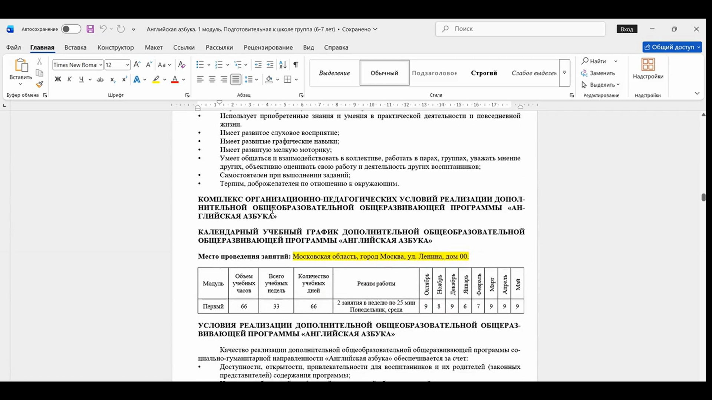Switch to the Вставка ribbon tab

point(75,47)
